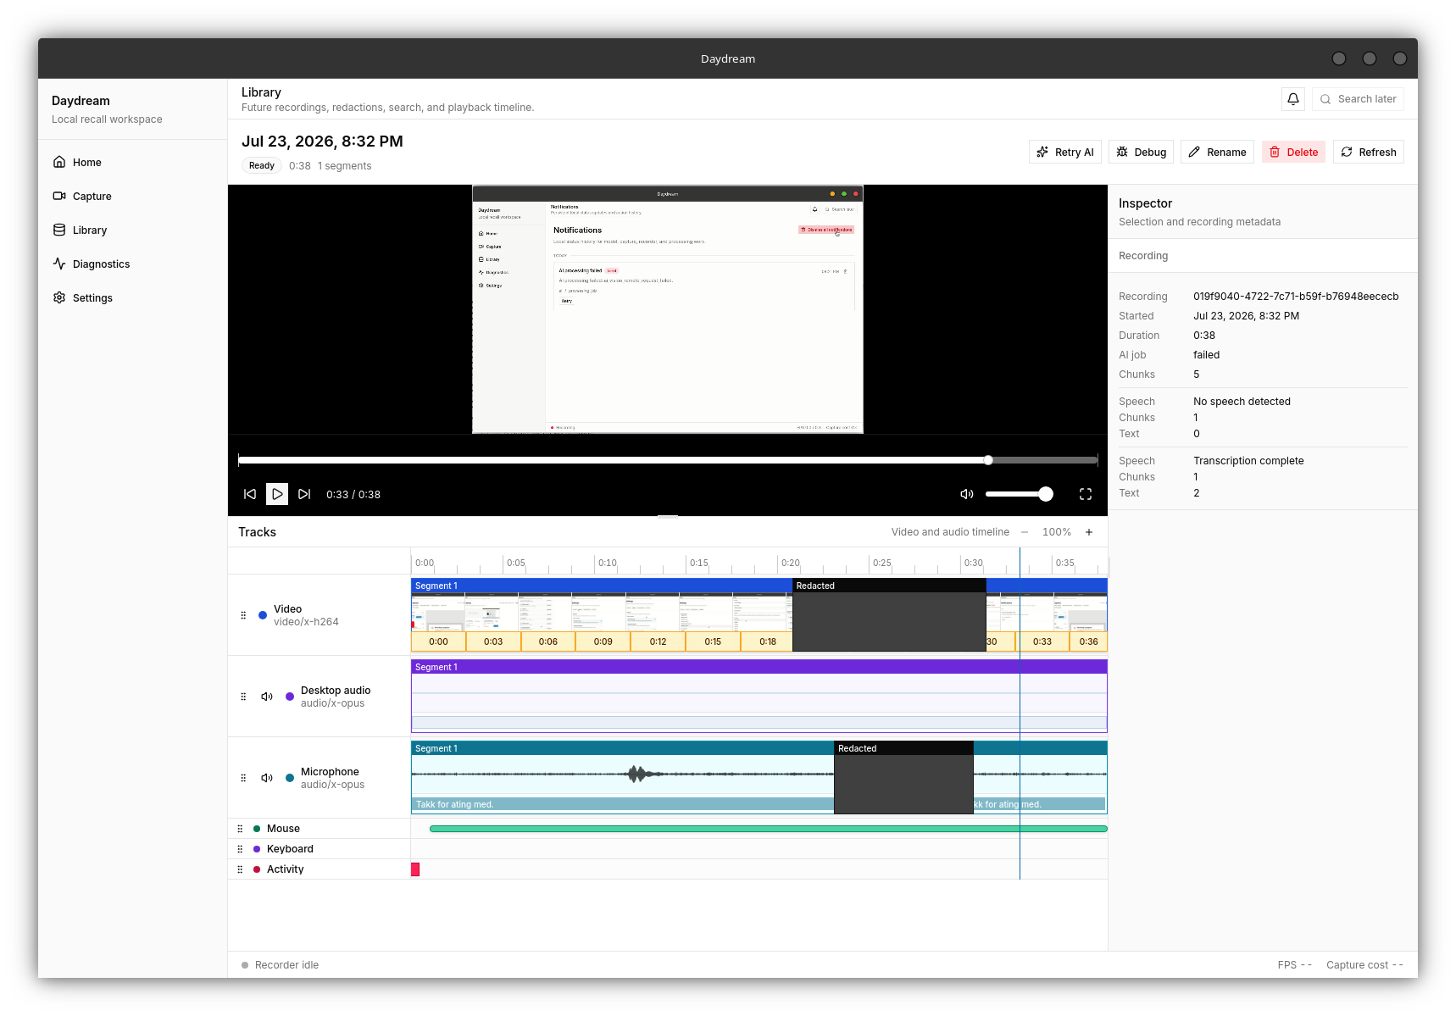Rename this recording
1456x1016 pixels.
(x=1217, y=152)
